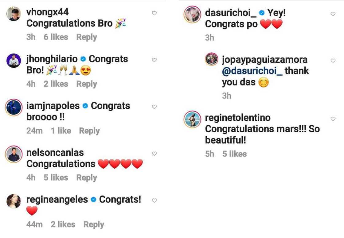View who liked vhongx44's comment (6 likes)
Screen dimensions: 344x238
pyautogui.click(x=56, y=37)
